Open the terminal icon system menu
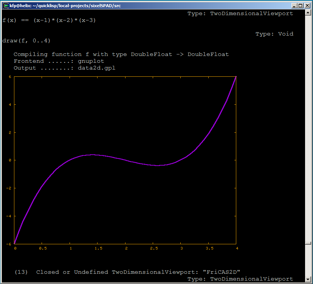 (5, 6)
